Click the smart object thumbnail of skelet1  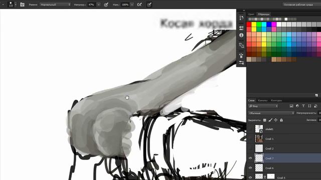point(259,129)
